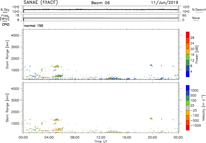Click the Slant Range title of power panel
Image resolution: width=206 pixels, height=143 pixels.
coord(7,54)
